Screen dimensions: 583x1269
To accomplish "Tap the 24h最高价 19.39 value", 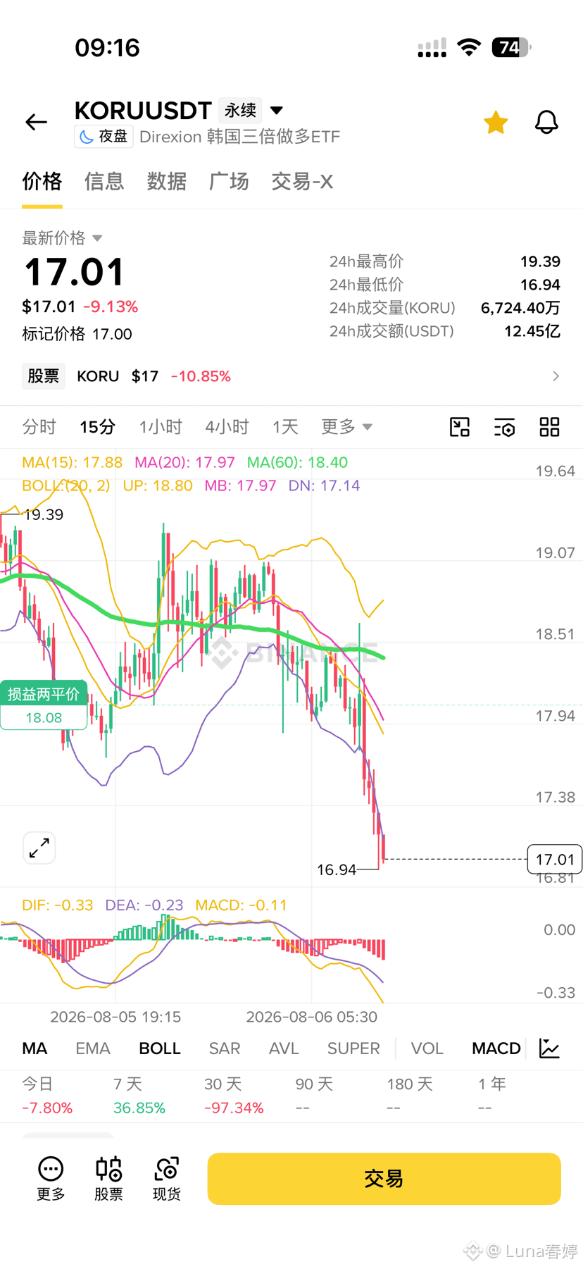I will pyautogui.click(x=540, y=261).
